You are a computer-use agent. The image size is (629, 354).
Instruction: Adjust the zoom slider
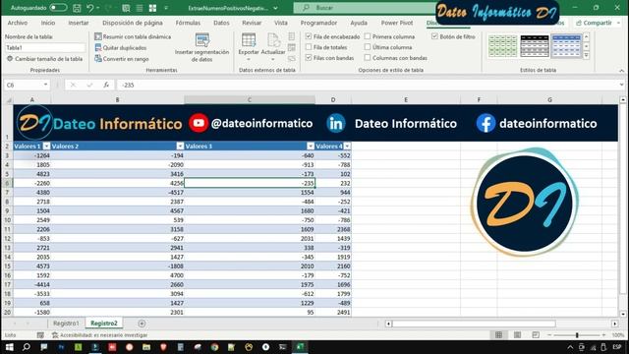point(577,334)
